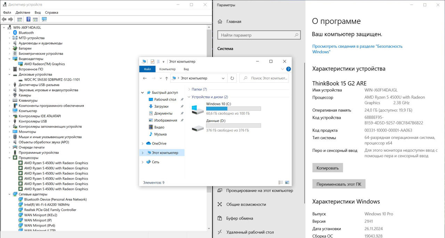
Task: Click the Данные (D:) capacity bar
Action: tap(233, 125)
